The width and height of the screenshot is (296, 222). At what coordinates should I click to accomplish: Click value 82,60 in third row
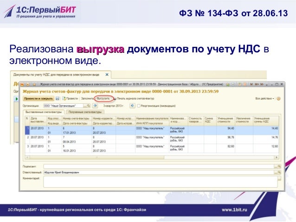231,146
